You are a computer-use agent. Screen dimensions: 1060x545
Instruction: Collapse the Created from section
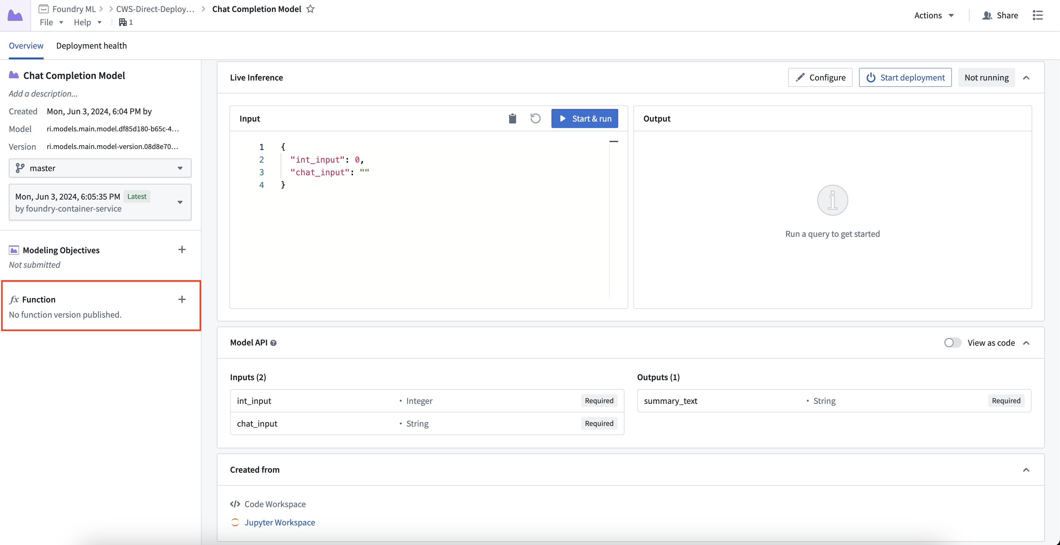[1026, 470]
